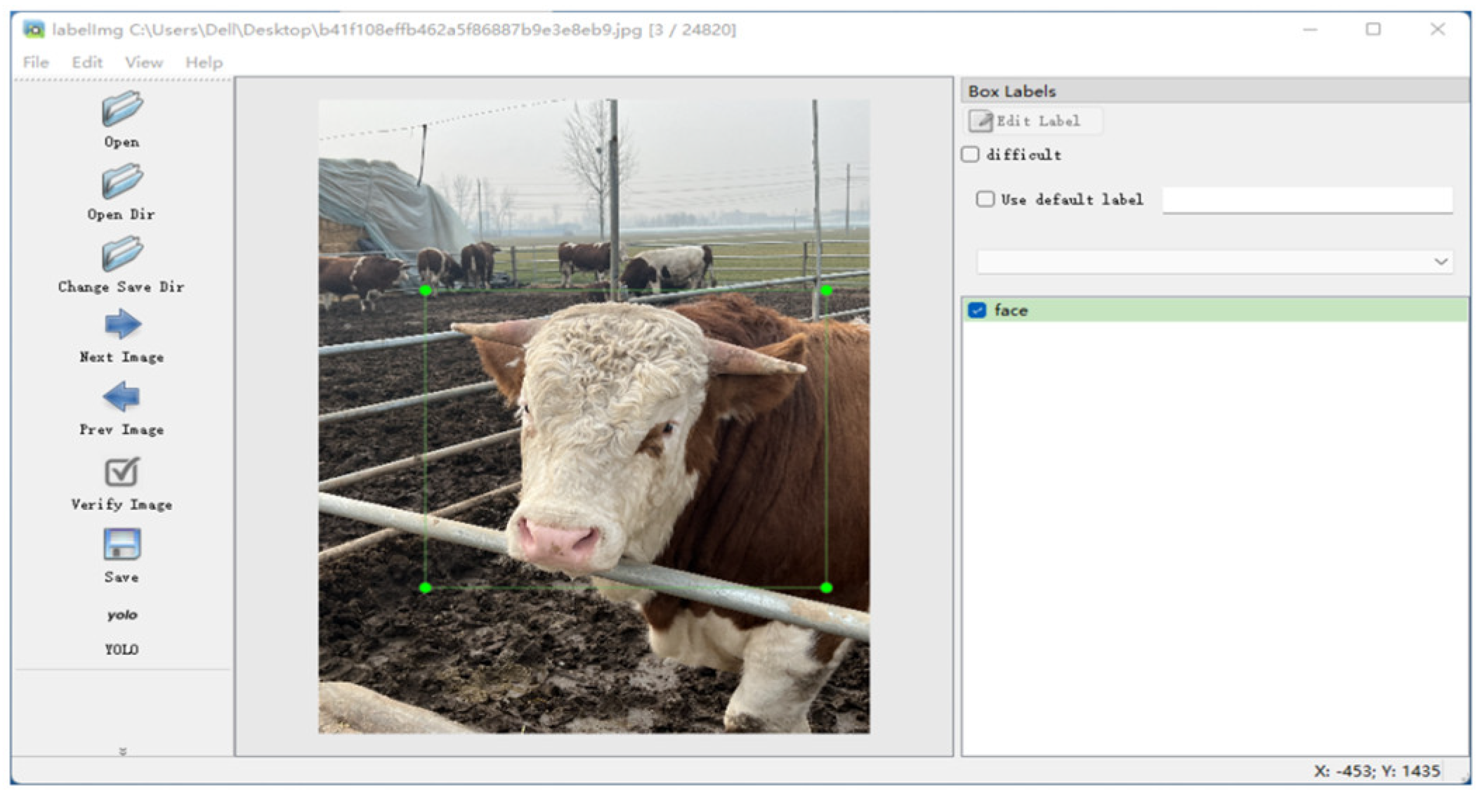This screenshot has height=796, width=1482.
Task: Enable the difficult checkbox
Action: (x=971, y=155)
